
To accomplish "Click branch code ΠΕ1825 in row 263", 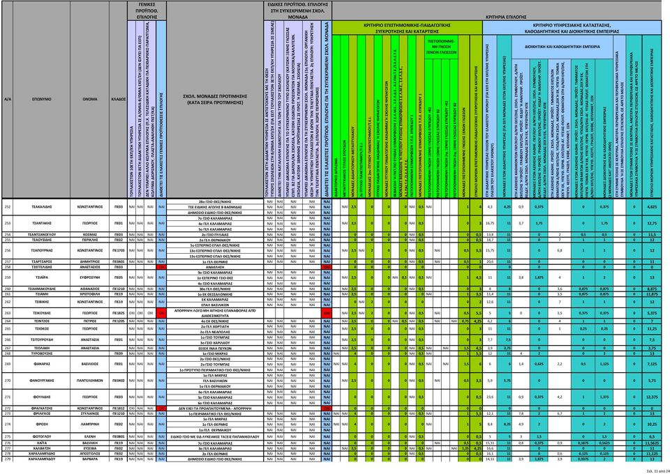I will (119, 313).
